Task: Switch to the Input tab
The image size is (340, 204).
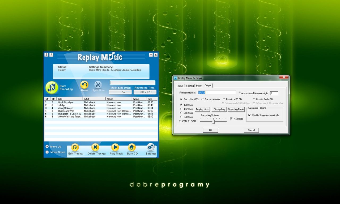Action: pos(180,86)
